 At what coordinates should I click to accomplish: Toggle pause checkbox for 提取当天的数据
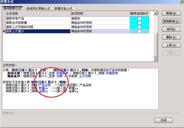pos(139,23)
